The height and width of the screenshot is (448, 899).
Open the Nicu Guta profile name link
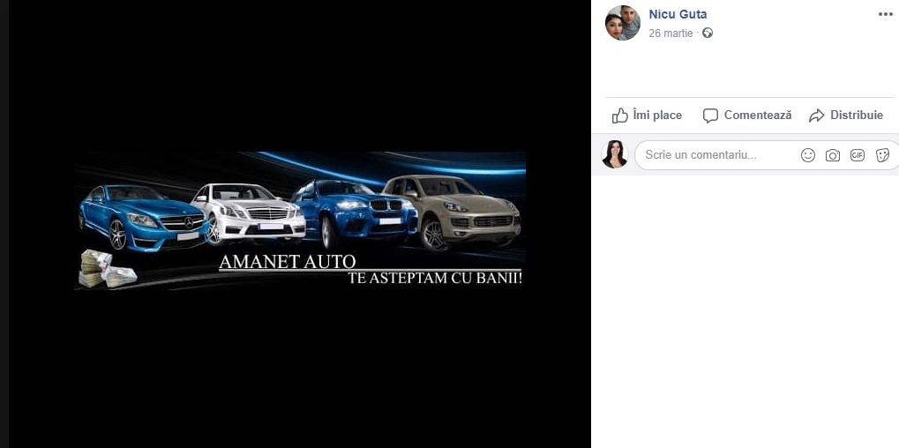pos(678,14)
